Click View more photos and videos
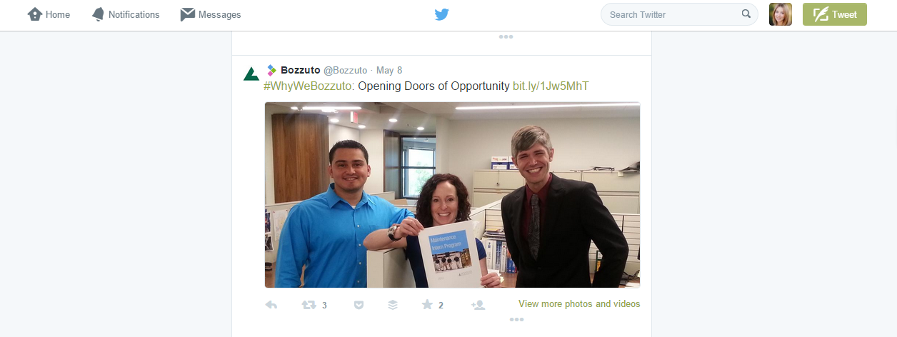 tap(579, 303)
